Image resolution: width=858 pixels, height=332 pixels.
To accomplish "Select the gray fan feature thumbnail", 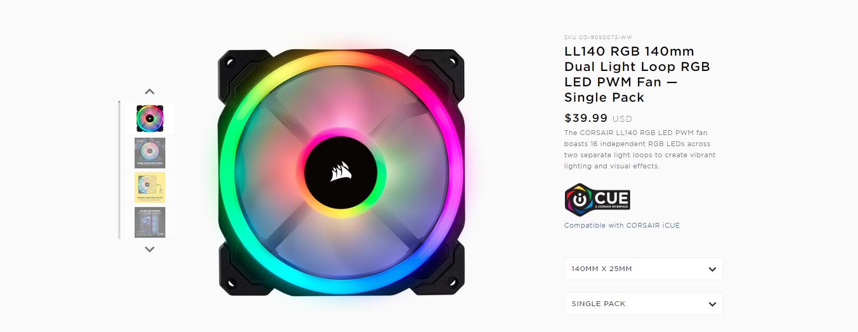I will [150, 153].
